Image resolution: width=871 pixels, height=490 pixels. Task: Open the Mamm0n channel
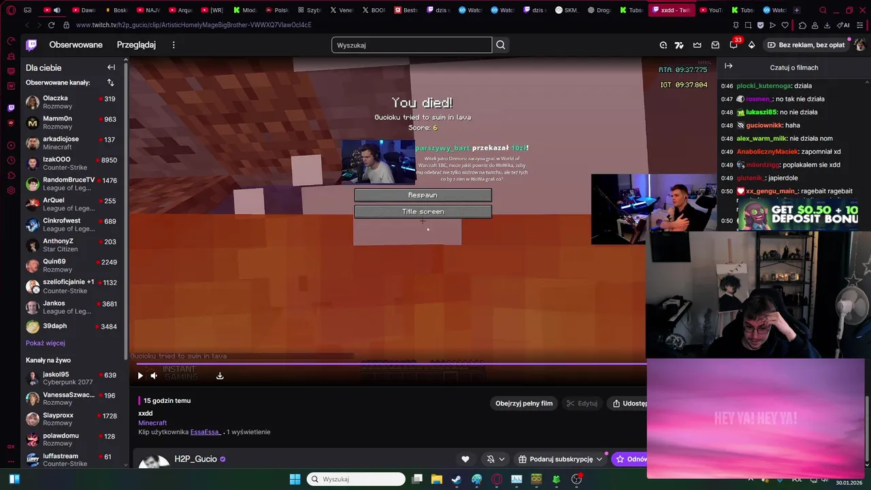(x=75, y=122)
